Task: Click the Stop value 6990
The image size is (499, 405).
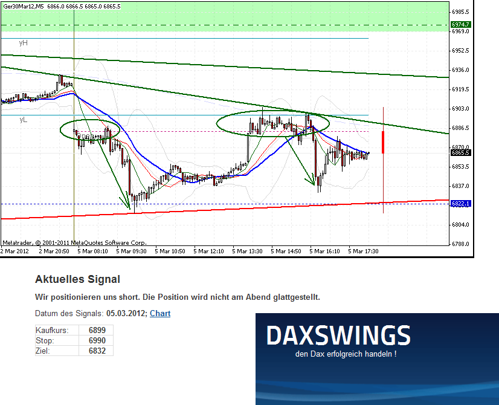Action: [97, 340]
